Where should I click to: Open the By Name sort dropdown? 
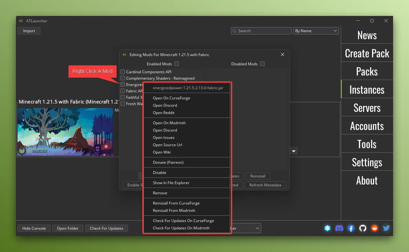tap(316, 31)
